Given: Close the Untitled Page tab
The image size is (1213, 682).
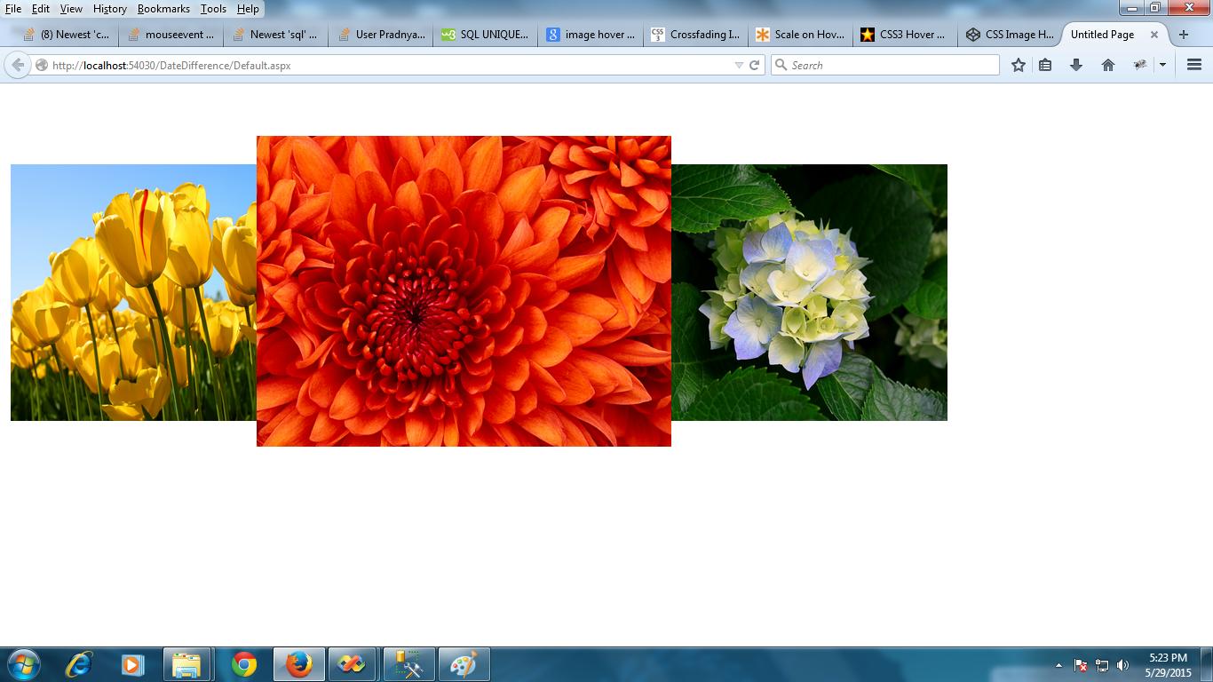Looking at the screenshot, I should point(1154,35).
